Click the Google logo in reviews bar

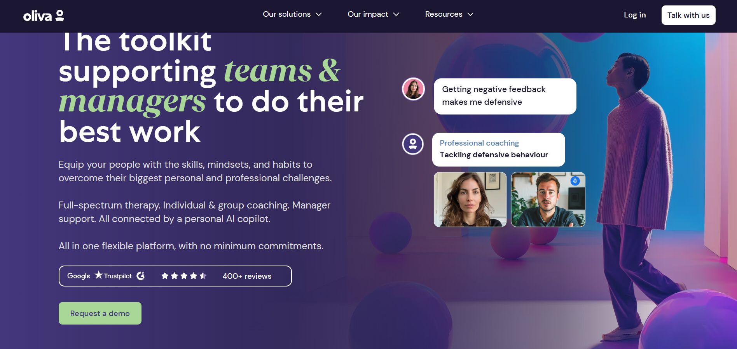click(79, 276)
